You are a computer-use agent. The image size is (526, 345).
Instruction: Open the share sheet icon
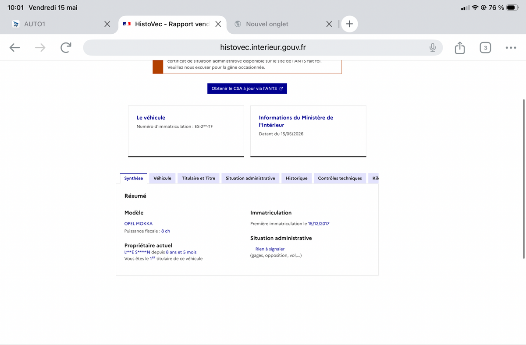coord(460,48)
